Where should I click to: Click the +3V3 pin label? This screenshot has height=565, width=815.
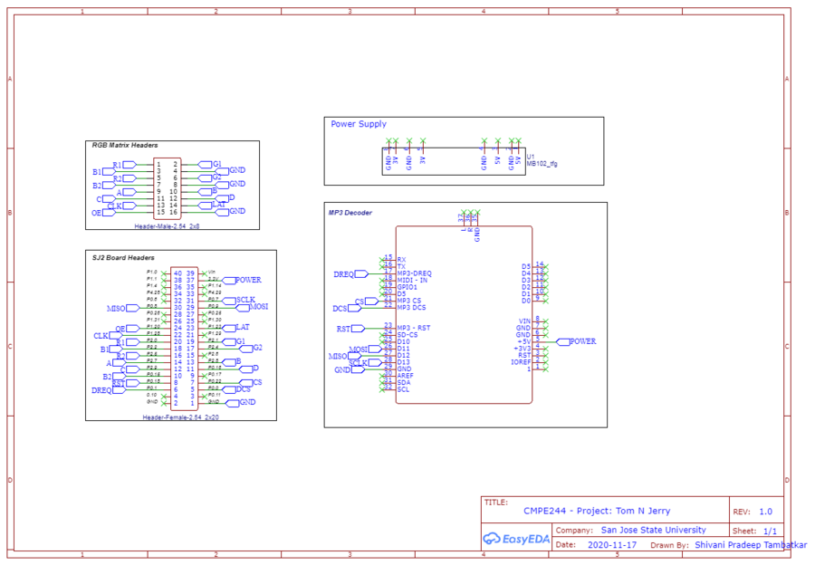[x=523, y=349]
